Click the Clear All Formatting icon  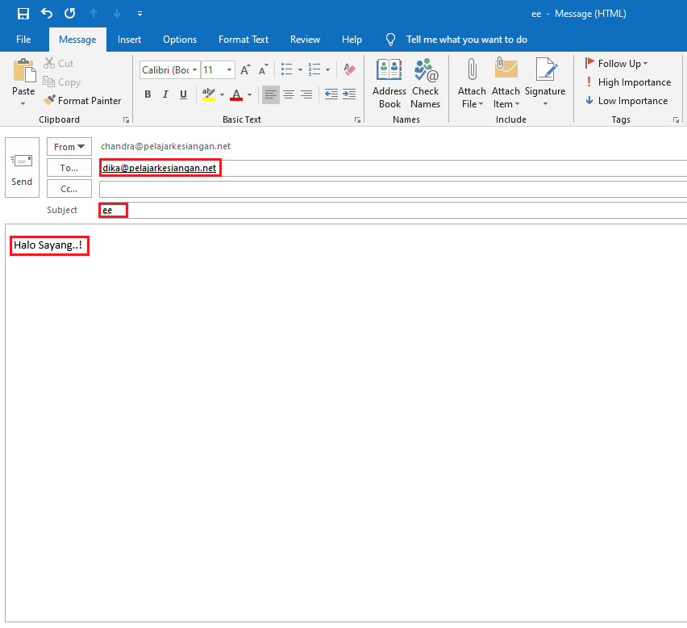click(x=349, y=70)
